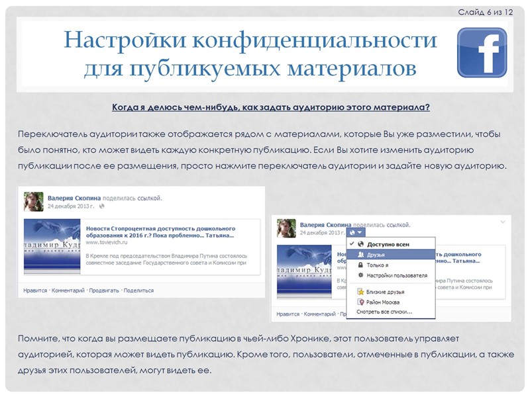The height and width of the screenshot is (397, 530).
Task: Click the link preview image in left post
Action: [x=52, y=247]
